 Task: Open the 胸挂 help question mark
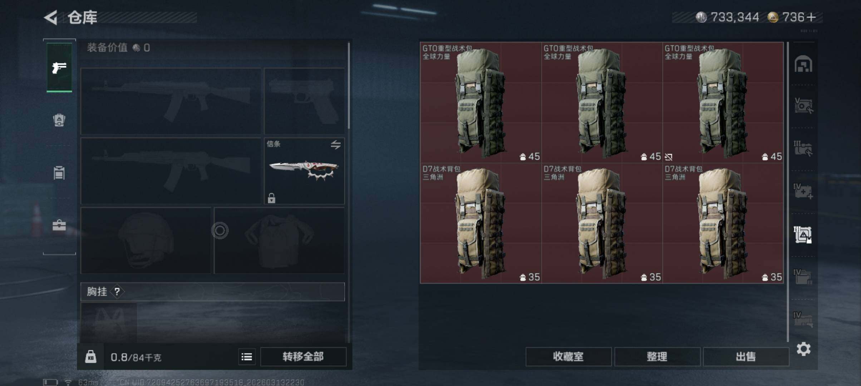tap(117, 292)
